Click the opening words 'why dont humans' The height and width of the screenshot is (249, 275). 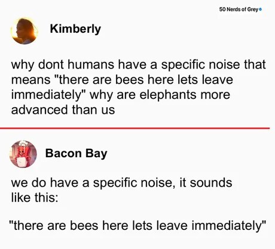click(63, 65)
